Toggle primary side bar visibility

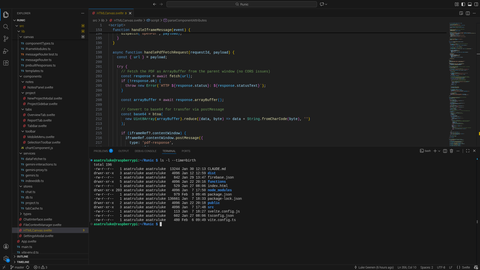463,4
